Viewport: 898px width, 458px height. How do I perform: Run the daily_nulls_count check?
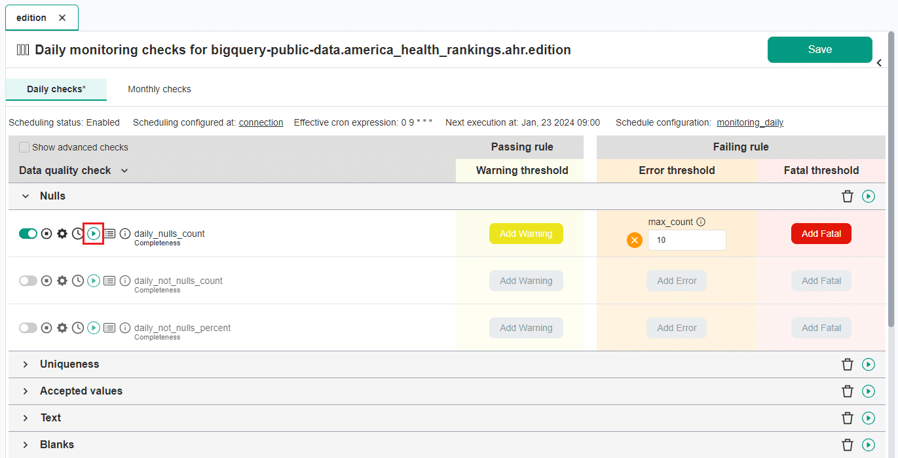point(94,234)
